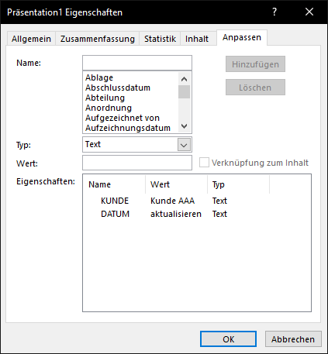Pick Aufzeichnungsdatum from the list

pyautogui.click(x=131, y=128)
